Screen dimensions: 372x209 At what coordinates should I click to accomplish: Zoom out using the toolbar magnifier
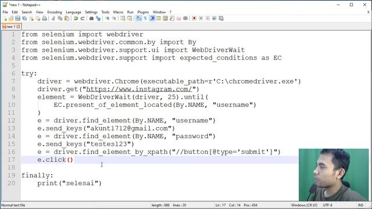coord(114,19)
